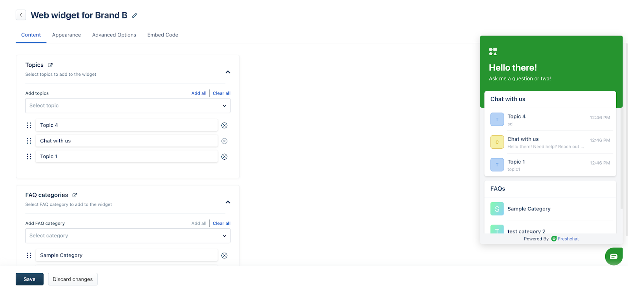Collapse the FAQ categories section
Screen dimensions: 628x290
tap(228, 202)
